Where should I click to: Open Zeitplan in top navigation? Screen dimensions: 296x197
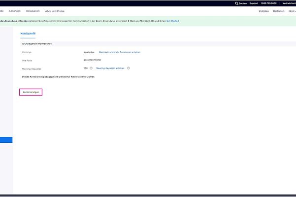click(263, 11)
